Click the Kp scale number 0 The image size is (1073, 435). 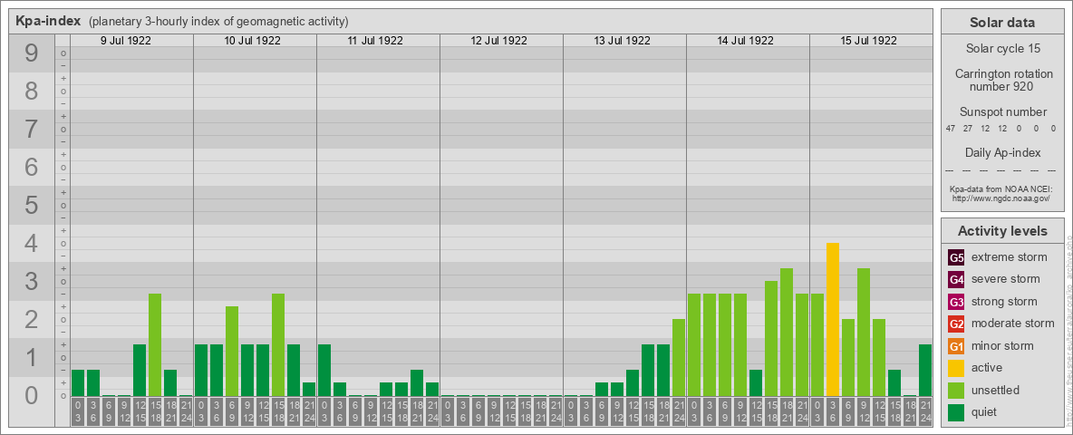tap(31, 395)
